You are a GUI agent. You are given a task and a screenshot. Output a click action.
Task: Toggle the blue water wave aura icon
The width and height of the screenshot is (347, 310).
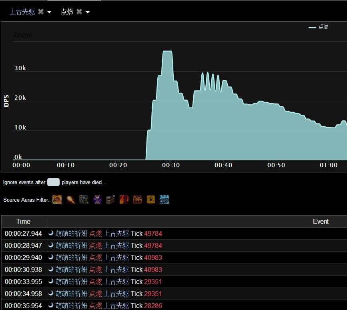coord(164,199)
